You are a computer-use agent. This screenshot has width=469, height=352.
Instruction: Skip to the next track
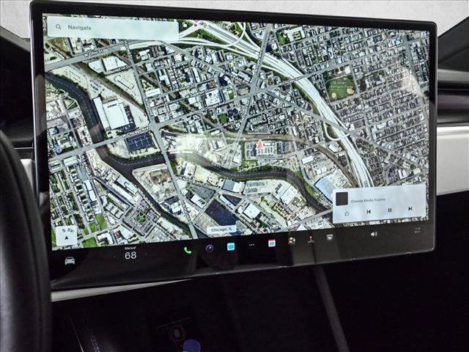pyautogui.click(x=410, y=208)
